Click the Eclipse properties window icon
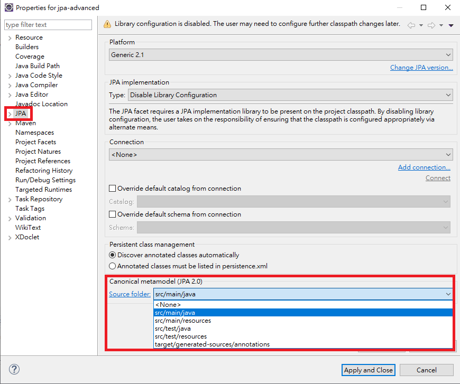The width and height of the screenshot is (460, 384). pyautogui.click(x=9, y=7)
